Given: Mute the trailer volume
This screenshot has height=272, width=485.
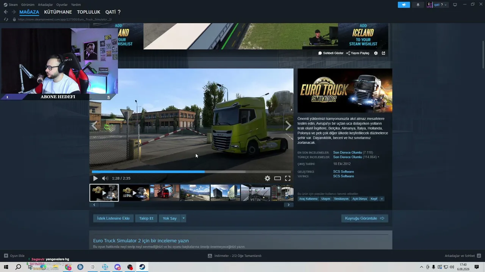Looking at the screenshot, I should click(x=105, y=178).
